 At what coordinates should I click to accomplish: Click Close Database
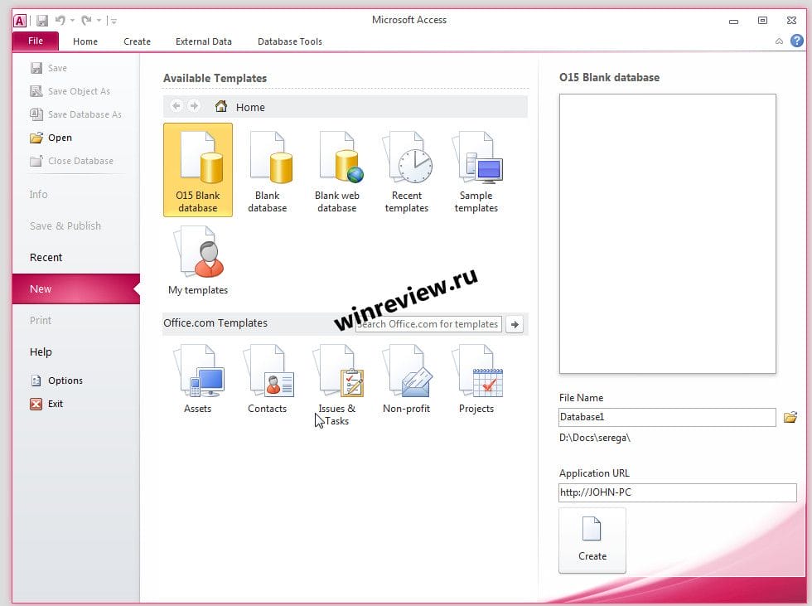point(72,161)
